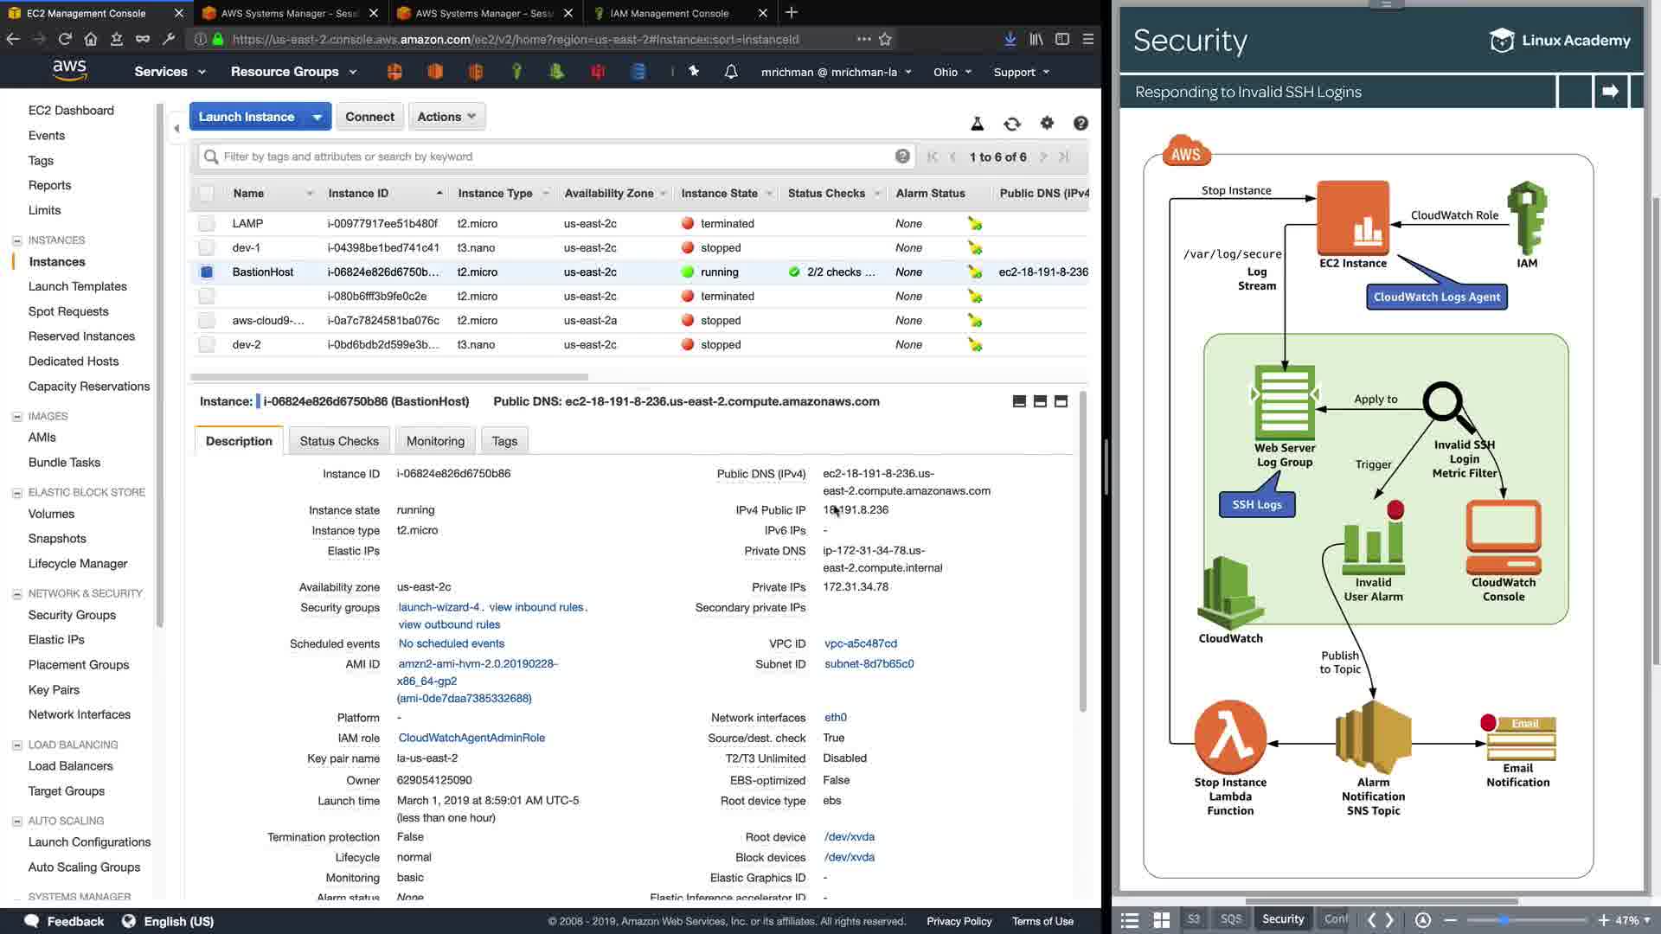Open the Actions dropdown
Viewport: 1661px width, 934px height.
446,117
